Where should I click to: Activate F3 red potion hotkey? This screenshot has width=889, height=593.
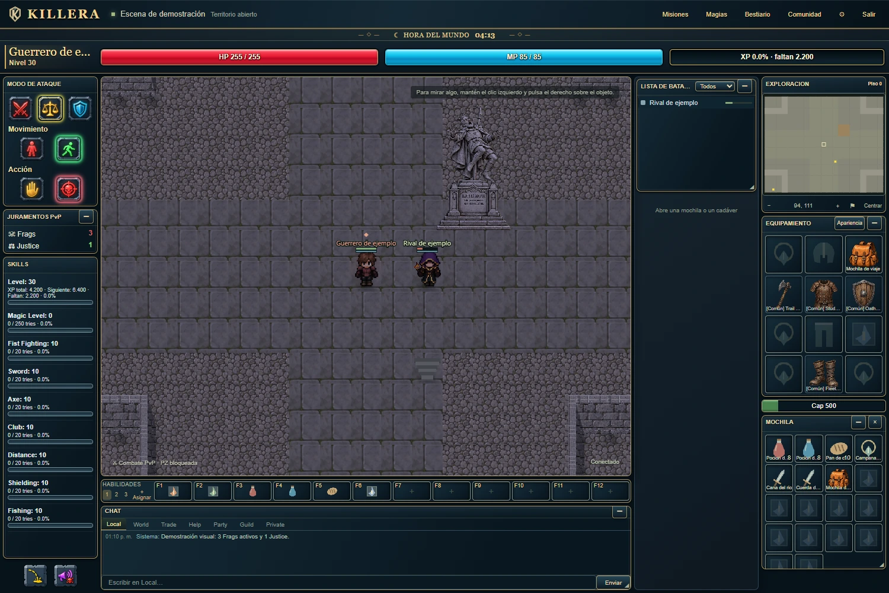click(x=252, y=491)
